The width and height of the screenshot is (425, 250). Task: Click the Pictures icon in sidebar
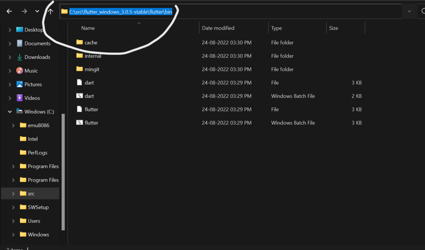pos(20,84)
